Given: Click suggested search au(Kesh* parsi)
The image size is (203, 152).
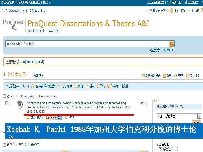Looking at the screenshot, I should (x=33, y=62).
